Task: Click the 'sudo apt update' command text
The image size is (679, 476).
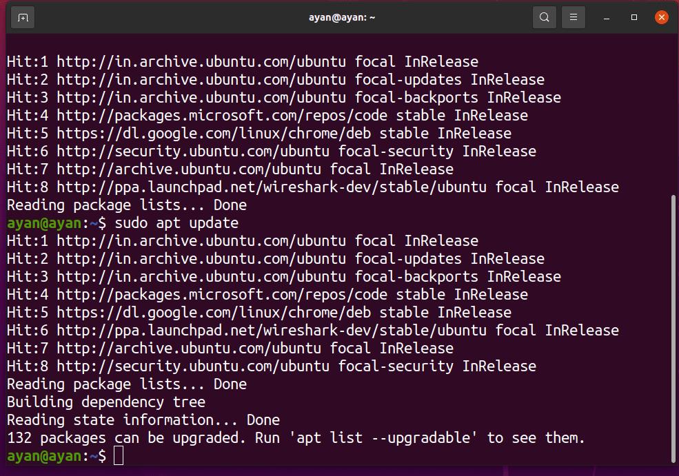Action: pyautogui.click(x=176, y=223)
